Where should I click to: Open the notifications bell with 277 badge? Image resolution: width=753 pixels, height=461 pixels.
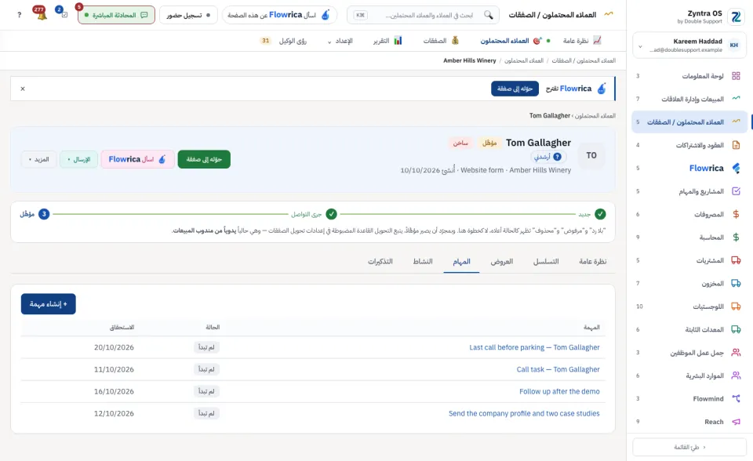pyautogui.click(x=42, y=14)
